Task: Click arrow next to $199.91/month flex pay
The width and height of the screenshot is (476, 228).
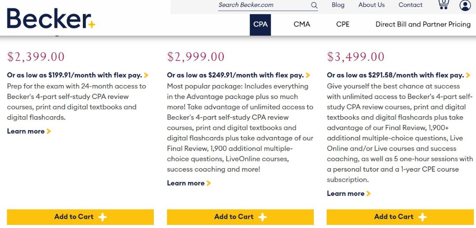Action: [146, 75]
